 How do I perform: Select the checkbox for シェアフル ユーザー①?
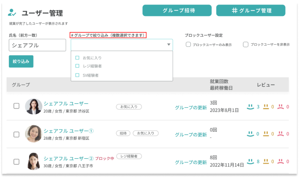tap(16, 134)
